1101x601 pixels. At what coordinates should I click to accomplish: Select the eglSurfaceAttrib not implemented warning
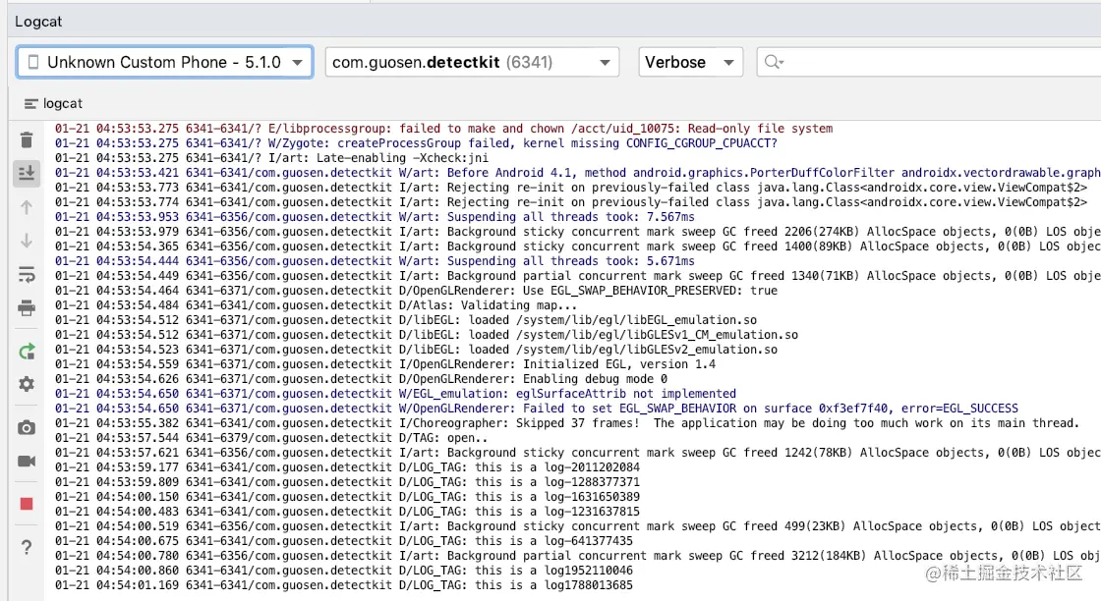396,394
